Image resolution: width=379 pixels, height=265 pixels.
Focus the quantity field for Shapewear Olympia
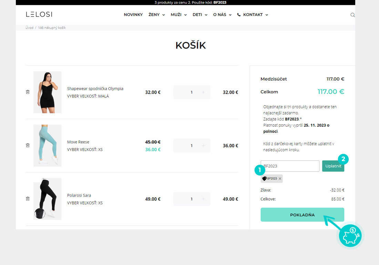(x=192, y=92)
